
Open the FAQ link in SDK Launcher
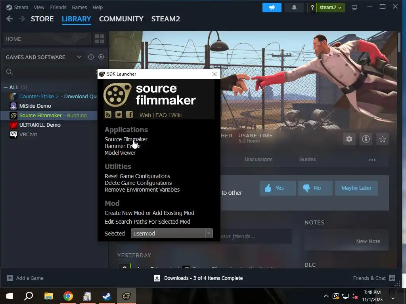coord(161,115)
